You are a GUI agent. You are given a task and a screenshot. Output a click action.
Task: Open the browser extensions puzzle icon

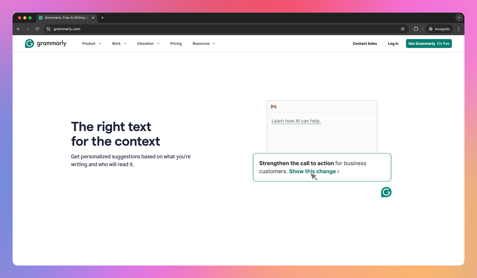[416, 29]
